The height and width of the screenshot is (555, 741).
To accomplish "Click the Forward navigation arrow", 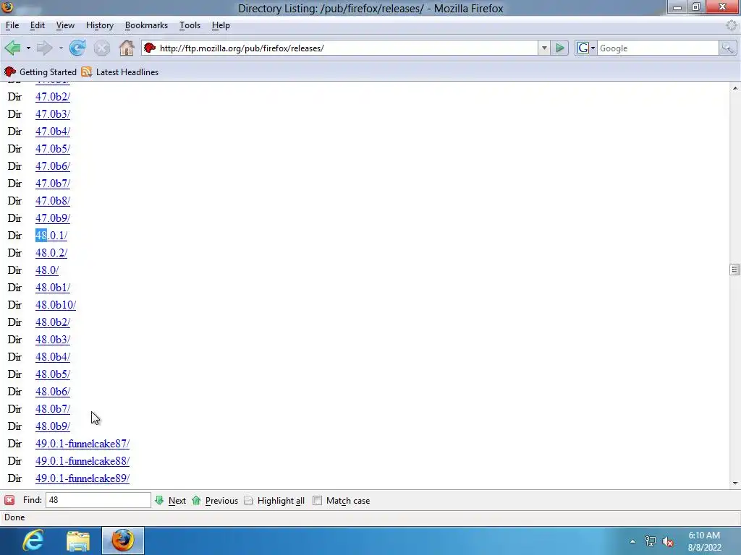I will point(44,48).
